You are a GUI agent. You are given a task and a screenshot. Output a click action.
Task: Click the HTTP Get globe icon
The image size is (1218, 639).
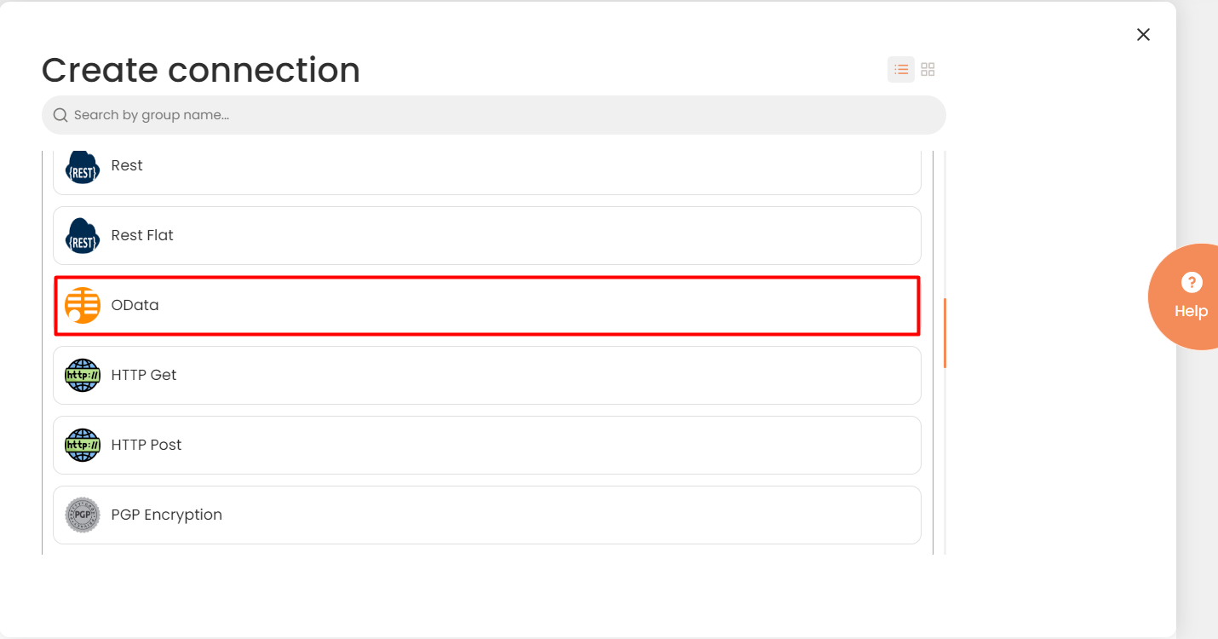click(x=83, y=375)
